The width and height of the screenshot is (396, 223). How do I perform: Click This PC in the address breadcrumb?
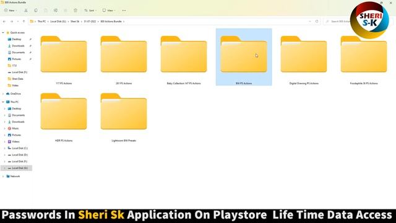coord(41,22)
